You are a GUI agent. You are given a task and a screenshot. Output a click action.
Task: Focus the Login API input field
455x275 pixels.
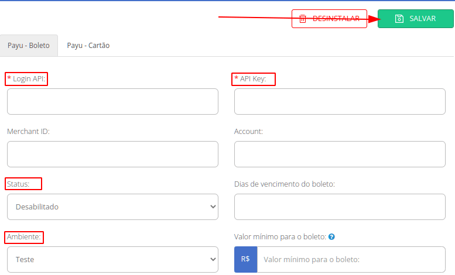112,102
